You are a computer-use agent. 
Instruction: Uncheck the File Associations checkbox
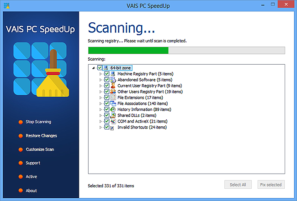point(107,103)
